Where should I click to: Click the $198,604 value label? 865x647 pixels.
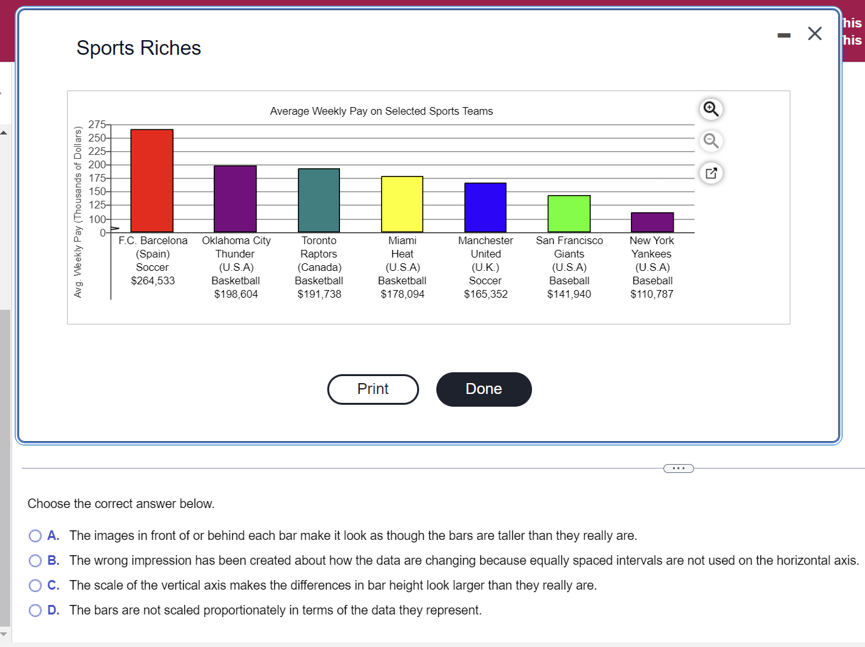tap(236, 294)
